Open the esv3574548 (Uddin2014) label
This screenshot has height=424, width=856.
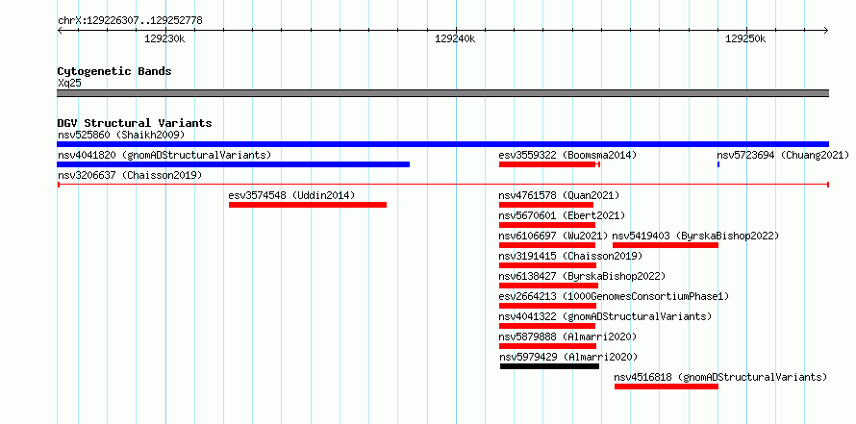(291, 195)
